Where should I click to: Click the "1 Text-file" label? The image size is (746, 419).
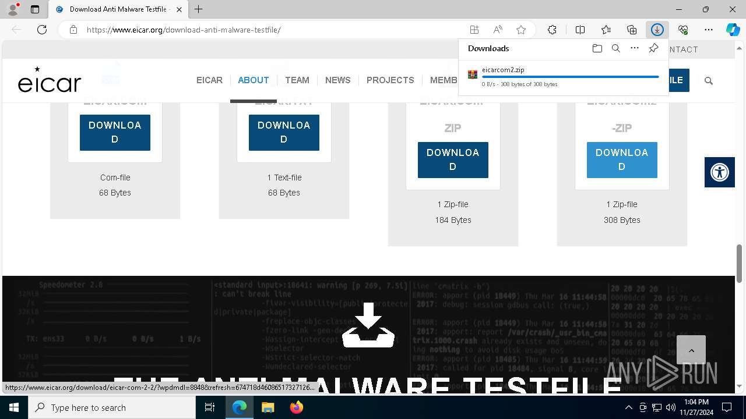(284, 177)
